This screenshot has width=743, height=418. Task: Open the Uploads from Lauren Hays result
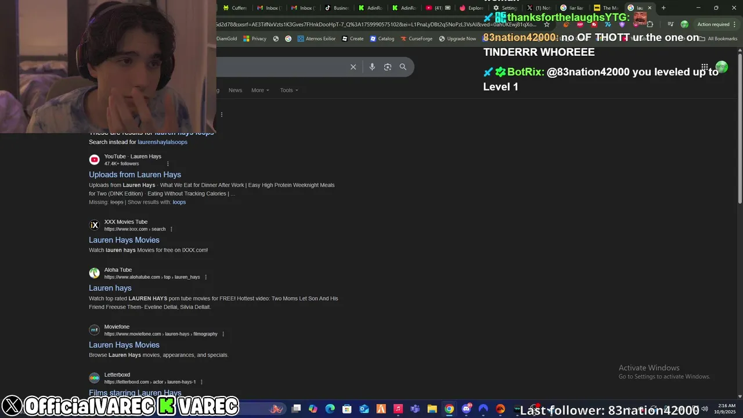click(135, 174)
